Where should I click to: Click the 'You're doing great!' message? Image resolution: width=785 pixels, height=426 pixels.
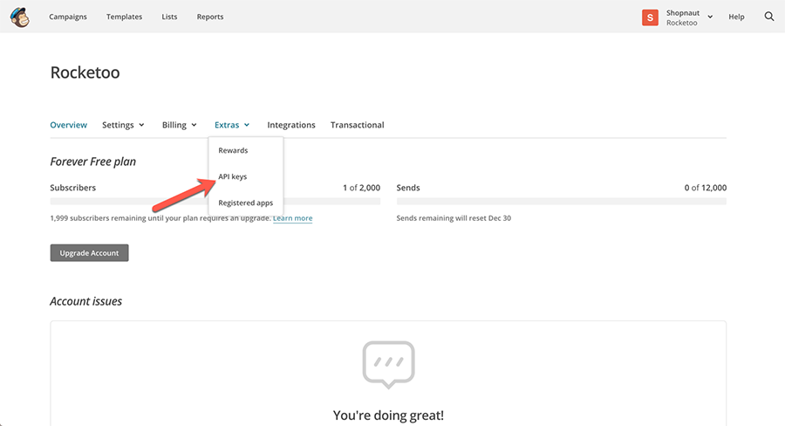click(388, 415)
